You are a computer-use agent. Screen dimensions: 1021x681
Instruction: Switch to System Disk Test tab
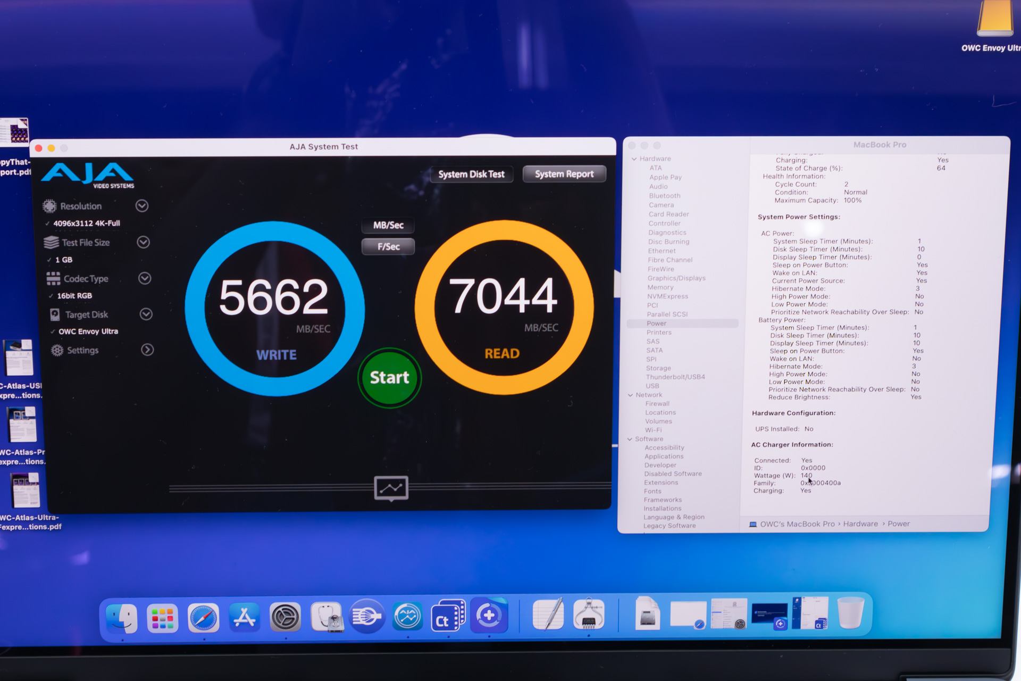471,175
